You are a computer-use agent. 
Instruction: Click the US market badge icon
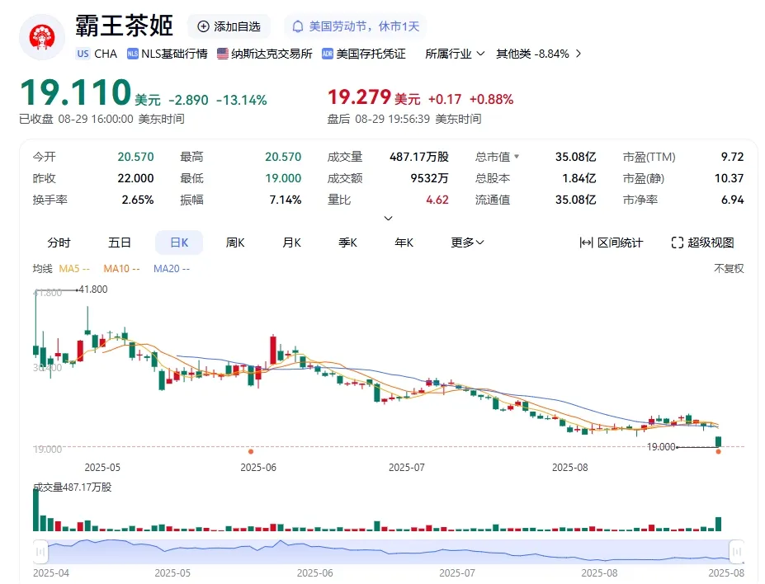point(83,54)
